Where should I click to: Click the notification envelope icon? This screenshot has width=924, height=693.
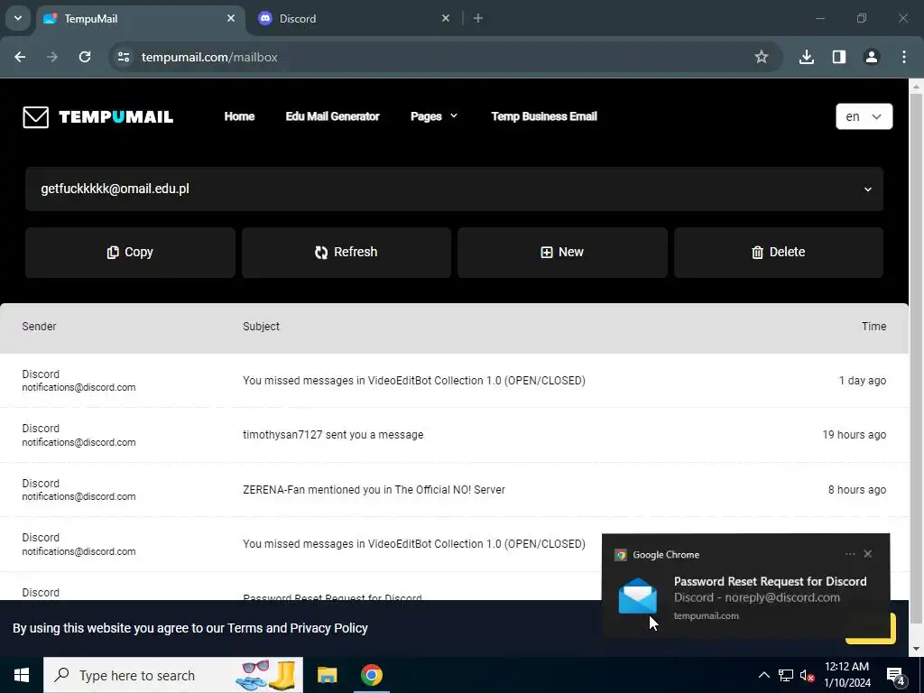pos(638,596)
